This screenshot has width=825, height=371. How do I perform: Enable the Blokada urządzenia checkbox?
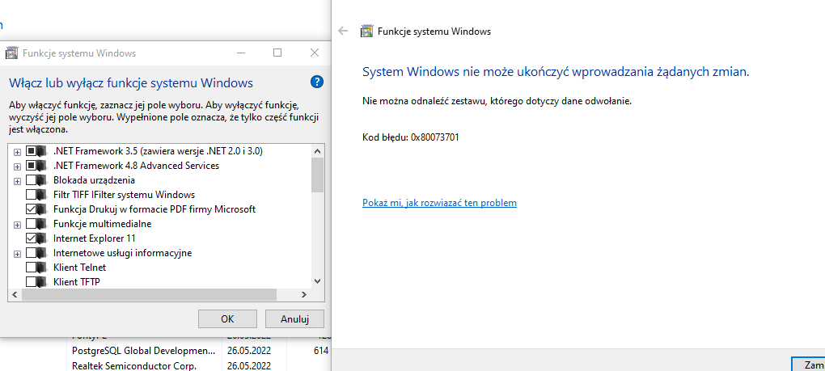pyautogui.click(x=31, y=180)
